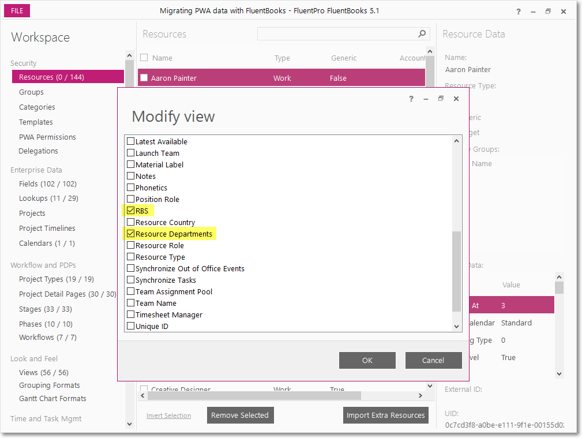The height and width of the screenshot is (438, 582).
Task: Click the Workspace sidebar scroll-down arrow
Action: pos(129,424)
